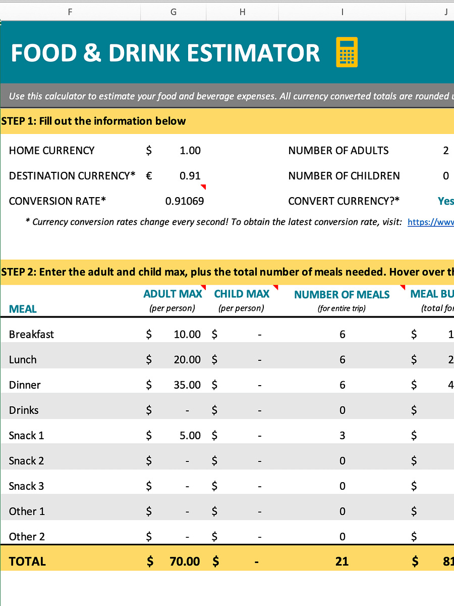Click the NUMBER OF CHILDREN label
This screenshot has height=606, width=454.
[x=344, y=176]
